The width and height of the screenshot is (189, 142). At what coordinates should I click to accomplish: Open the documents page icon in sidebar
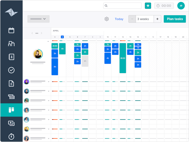click(x=11, y=83)
